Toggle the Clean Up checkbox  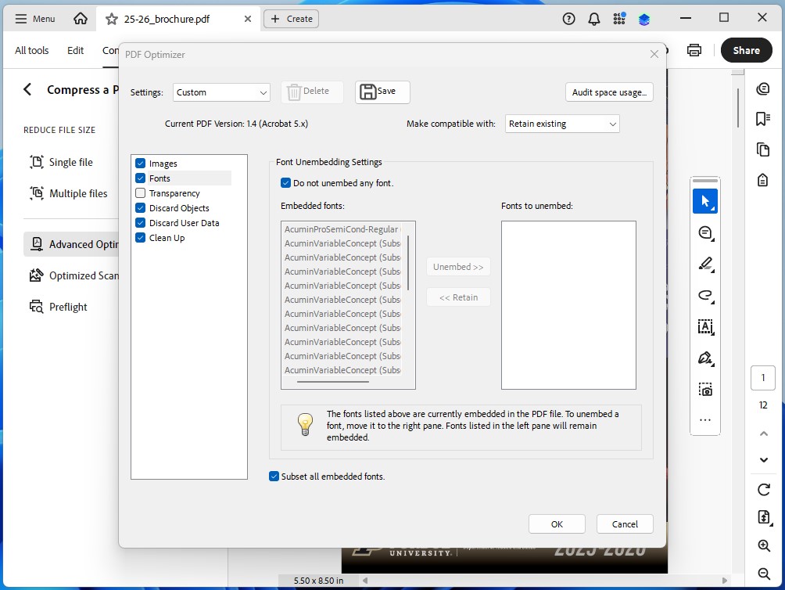[x=140, y=237]
